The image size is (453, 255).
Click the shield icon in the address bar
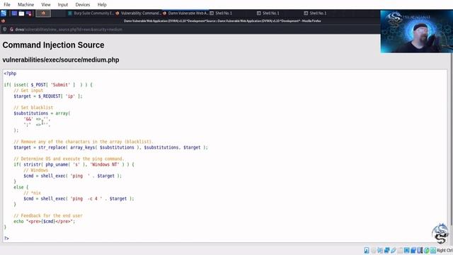(5, 29)
